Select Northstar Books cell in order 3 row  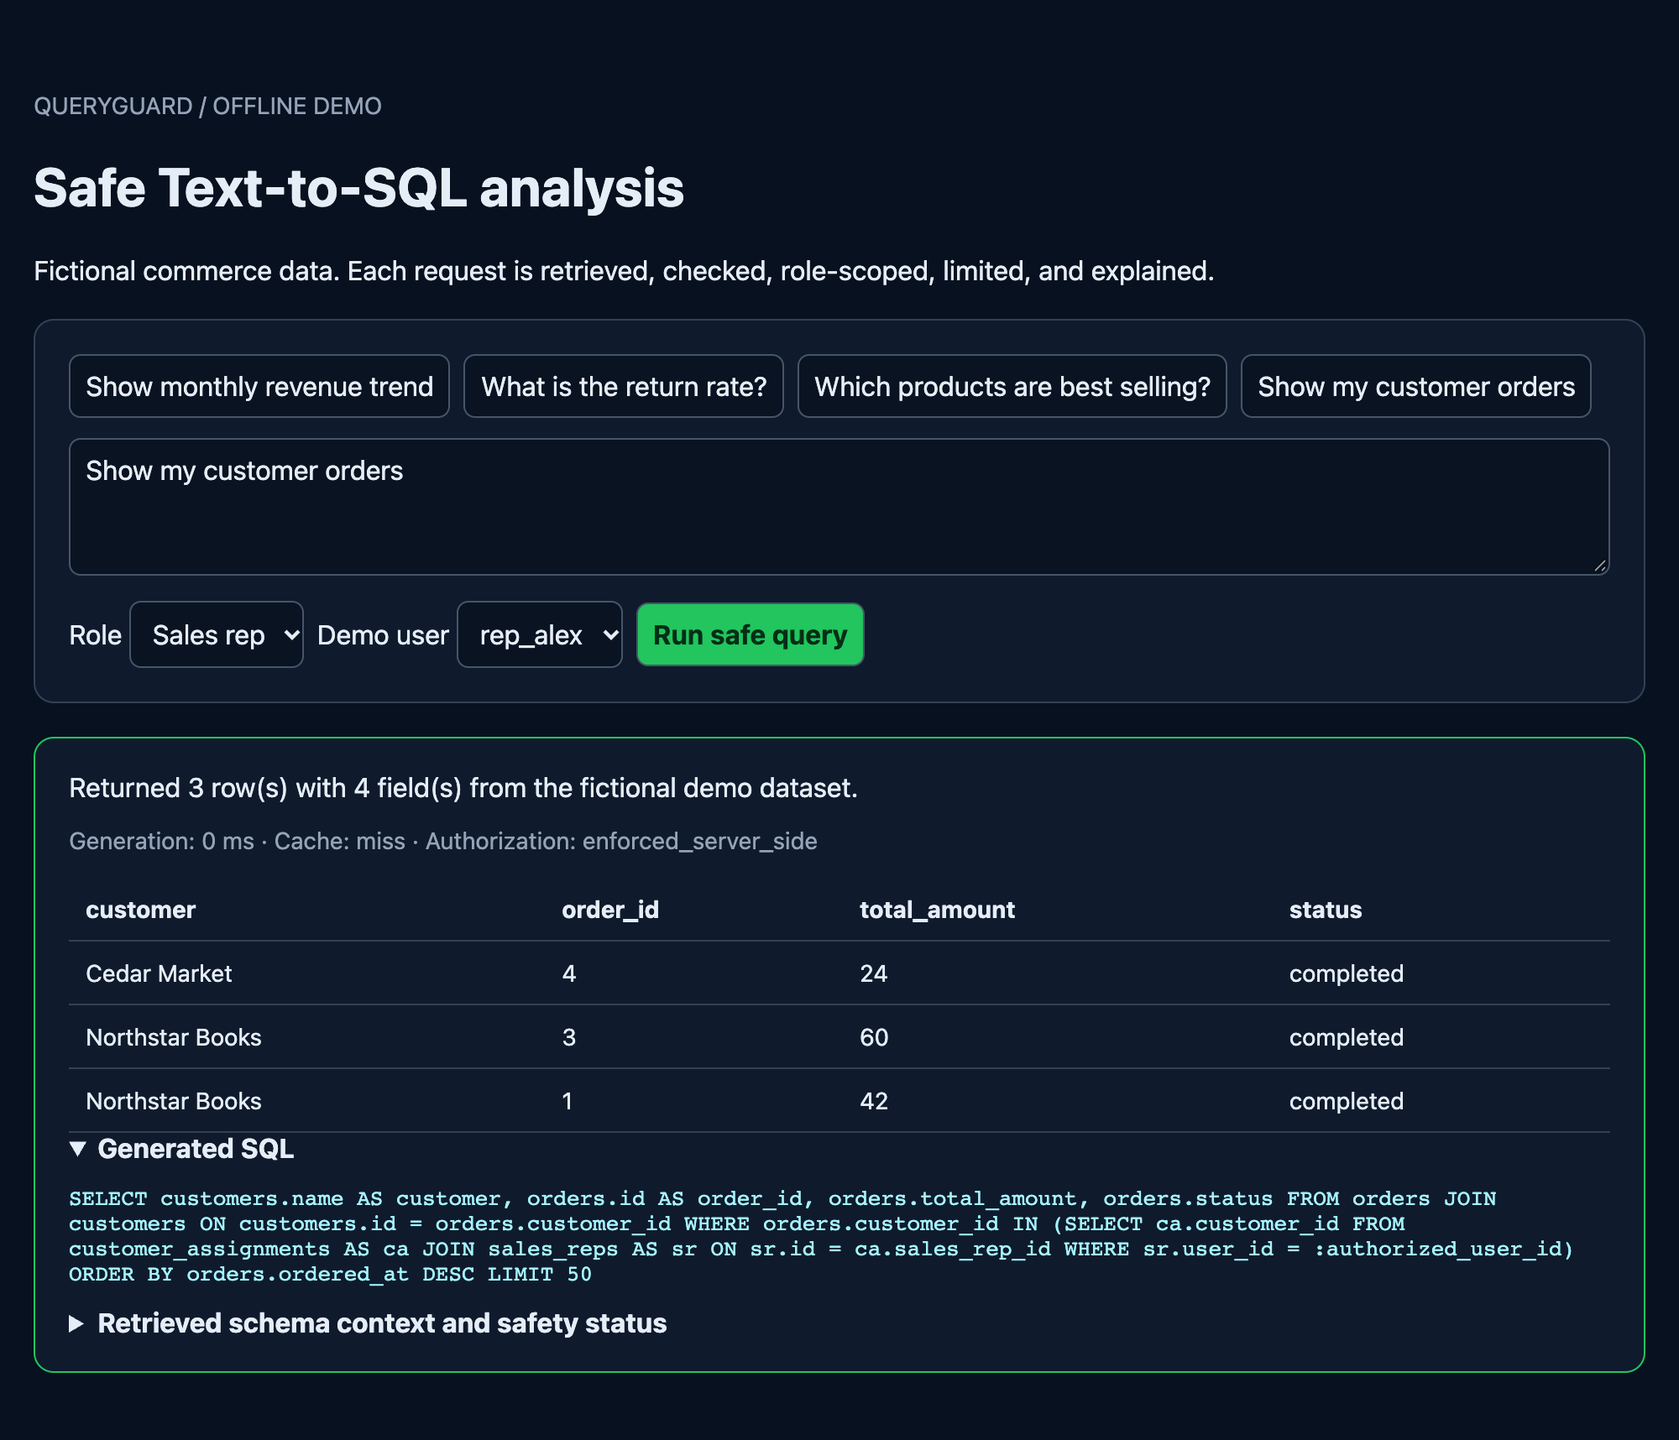174,1037
